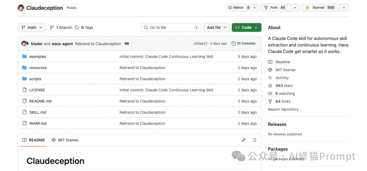Click the blader avatar in commit row
367x171 pixels.
24,44
